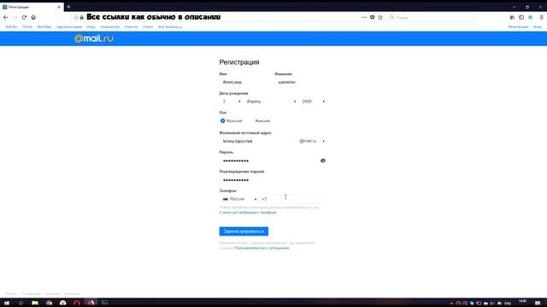547x307 pixels.
Task: Click the last name (Фамилия) field
Action: 301,82
